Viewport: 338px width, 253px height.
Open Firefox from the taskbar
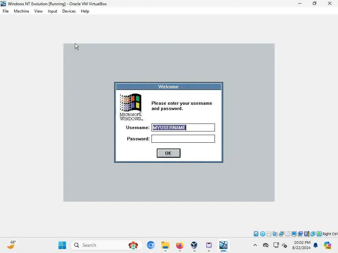tap(180, 245)
